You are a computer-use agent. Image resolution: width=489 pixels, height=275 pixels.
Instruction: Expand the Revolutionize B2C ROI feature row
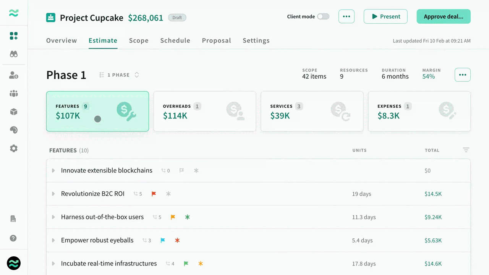coord(53,194)
